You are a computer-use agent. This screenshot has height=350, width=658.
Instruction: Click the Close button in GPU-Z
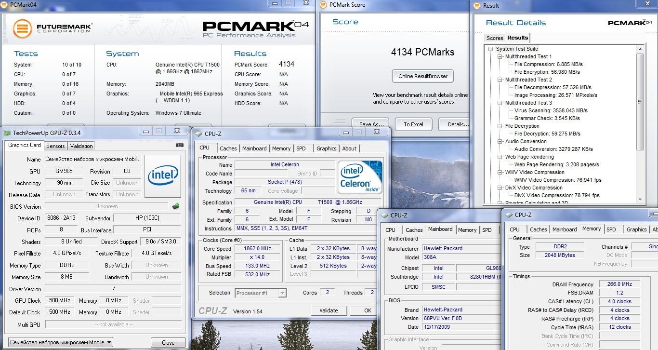168,342
